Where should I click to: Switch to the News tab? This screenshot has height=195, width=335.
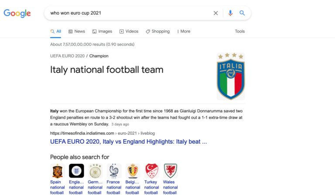[x=77, y=31]
